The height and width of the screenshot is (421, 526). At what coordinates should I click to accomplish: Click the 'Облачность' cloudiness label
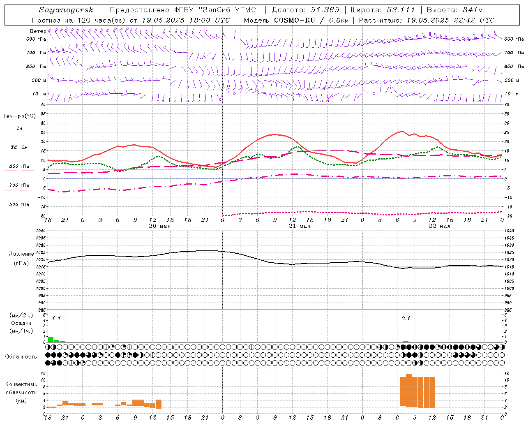(21, 356)
